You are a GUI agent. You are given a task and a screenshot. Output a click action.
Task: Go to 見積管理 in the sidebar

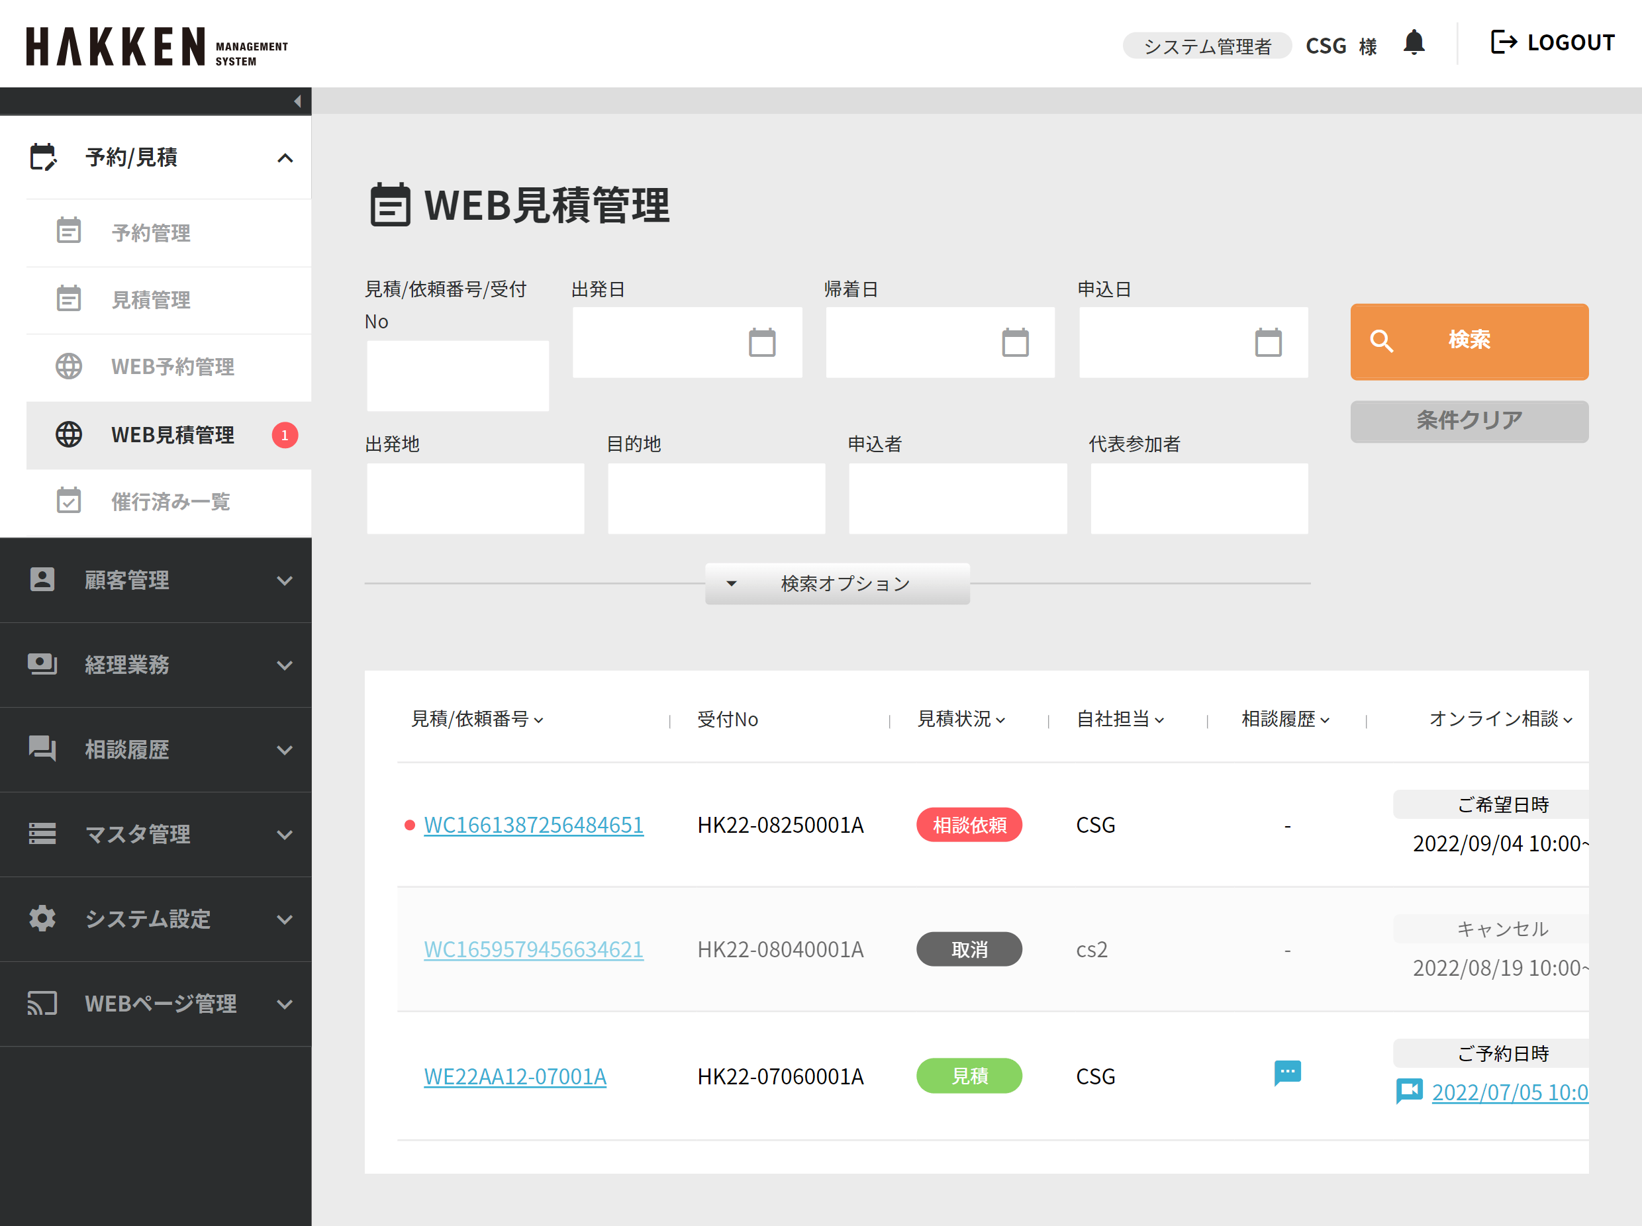(x=151, y=300)
